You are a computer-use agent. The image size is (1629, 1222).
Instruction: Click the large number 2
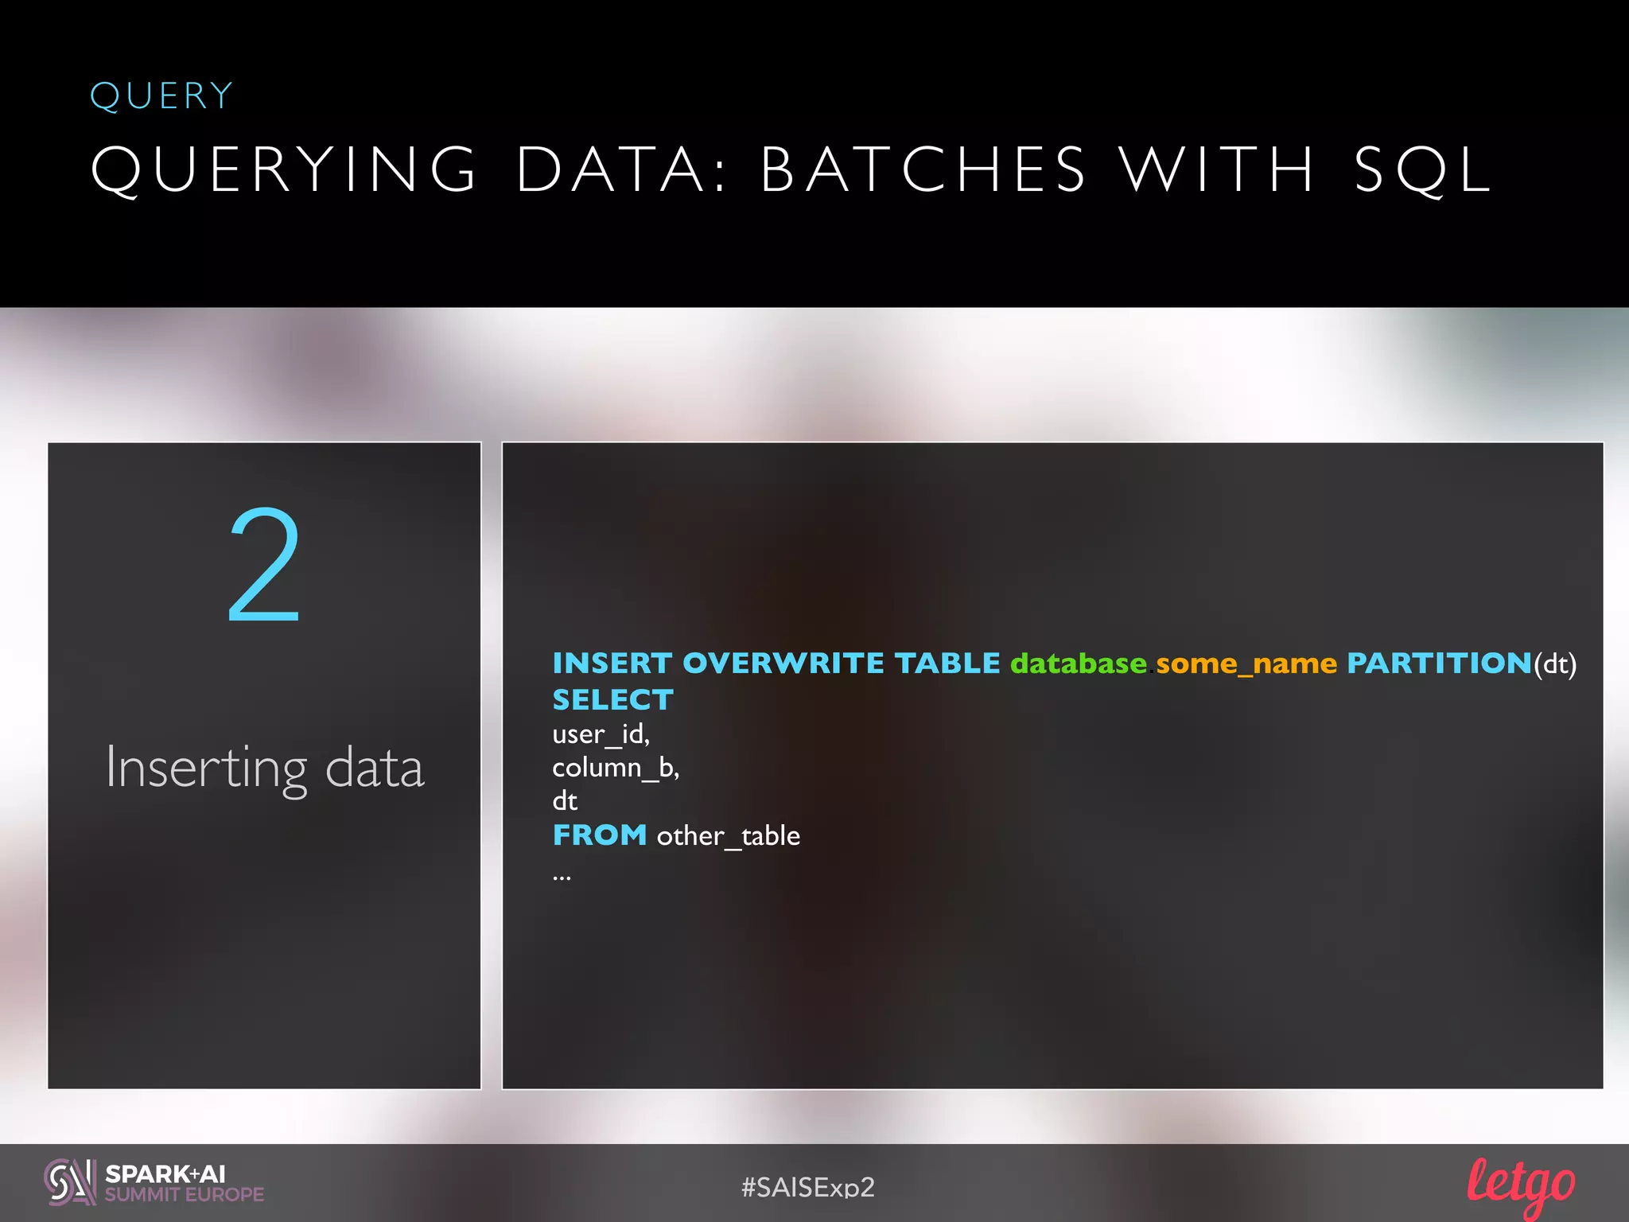264,565
